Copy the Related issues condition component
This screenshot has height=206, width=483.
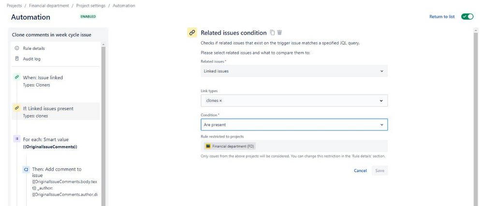coord(272,32)
